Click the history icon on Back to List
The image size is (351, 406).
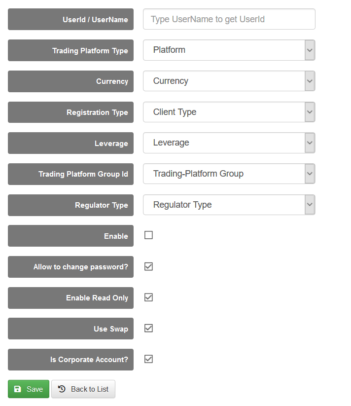pos(62,389)
